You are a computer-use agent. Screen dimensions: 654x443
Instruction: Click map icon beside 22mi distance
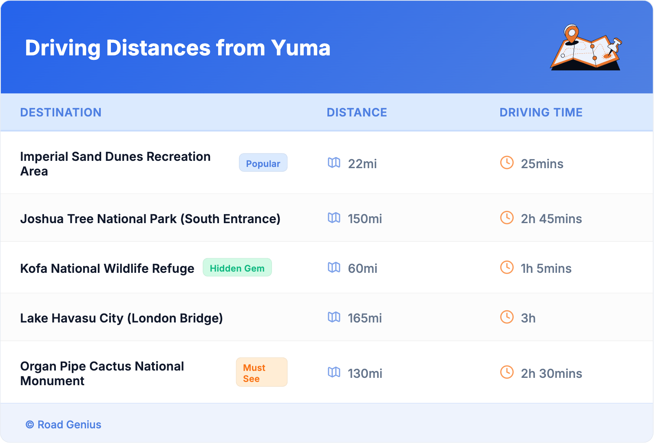pyautogui.click(x=334, y=163)
